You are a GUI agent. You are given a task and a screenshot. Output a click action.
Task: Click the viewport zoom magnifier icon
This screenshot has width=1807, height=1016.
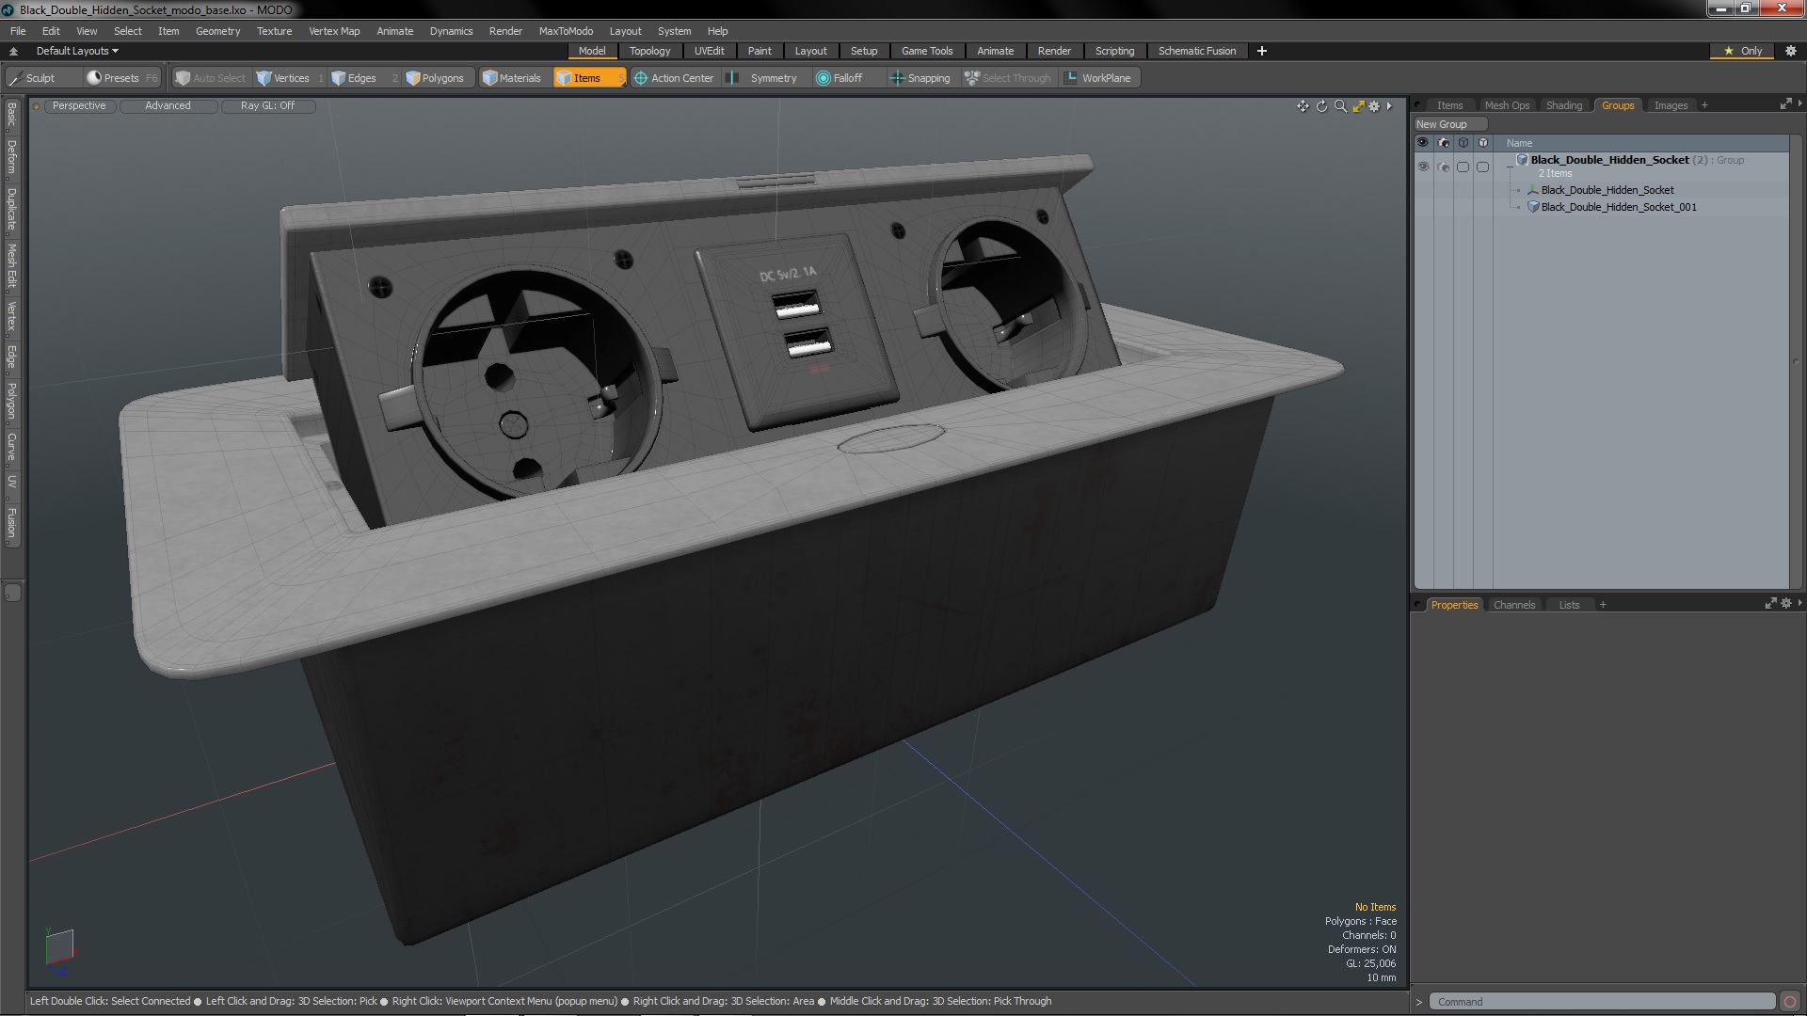1340,106
